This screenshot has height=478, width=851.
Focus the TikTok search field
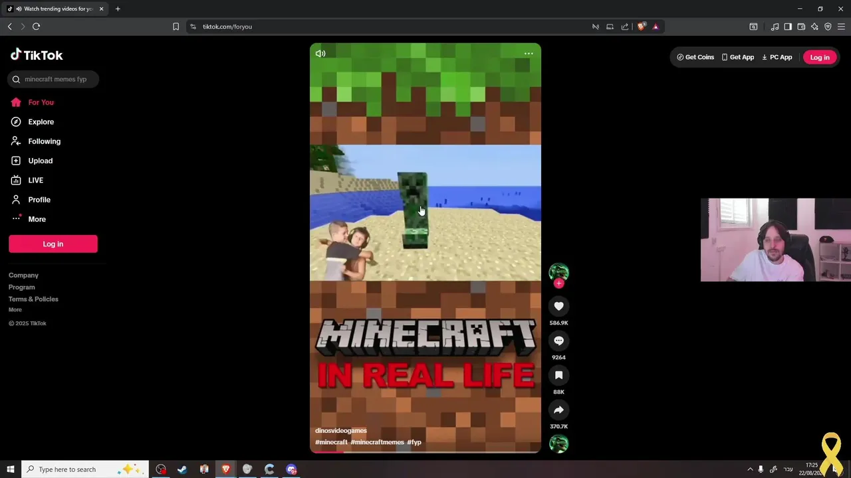(53, 79)
